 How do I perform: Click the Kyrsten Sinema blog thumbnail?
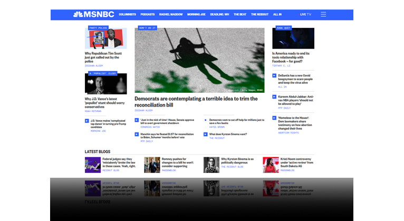click(x=211, y=165)
